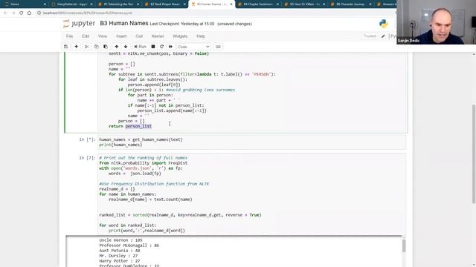This screenshot has height=267, width=476.
Task: Click output line 'Mr. Dursley : 27'
Action: [x=118, y=255]
